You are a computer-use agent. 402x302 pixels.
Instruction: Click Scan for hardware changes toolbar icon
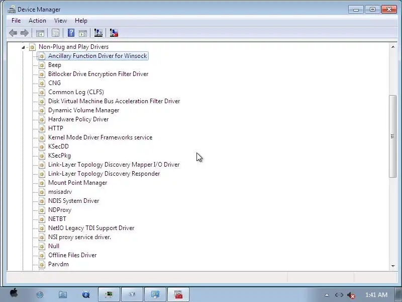(98, 33)
